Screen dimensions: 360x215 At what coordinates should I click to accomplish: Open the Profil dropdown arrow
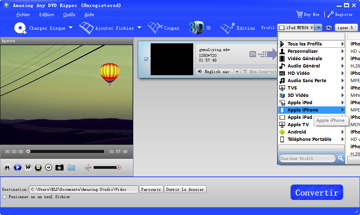tap(318, 28)
